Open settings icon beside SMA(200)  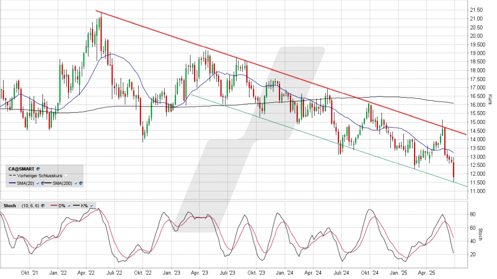click(x=81, y=183)
